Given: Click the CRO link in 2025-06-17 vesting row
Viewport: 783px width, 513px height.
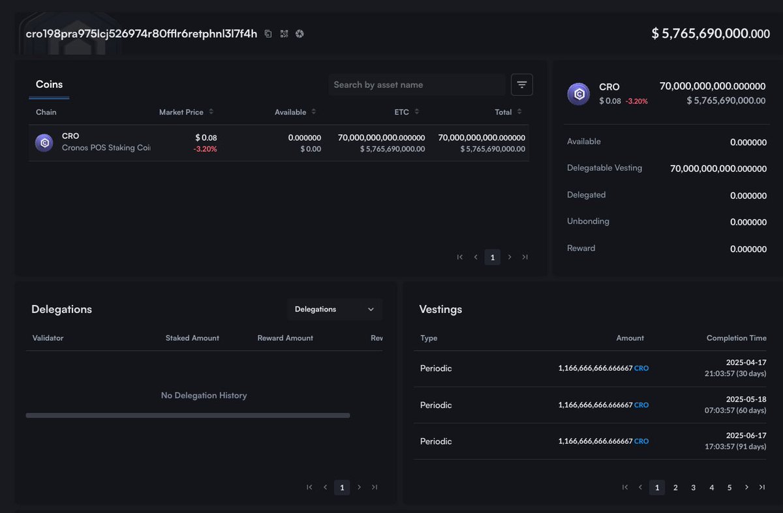Looking at the screenshot, I should click(x=641, y=441).
